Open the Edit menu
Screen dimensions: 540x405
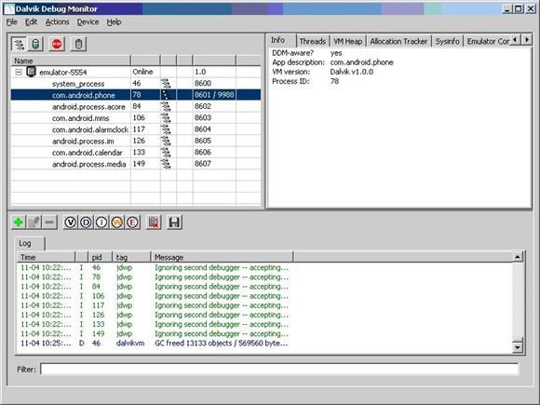tap(31, 22)
